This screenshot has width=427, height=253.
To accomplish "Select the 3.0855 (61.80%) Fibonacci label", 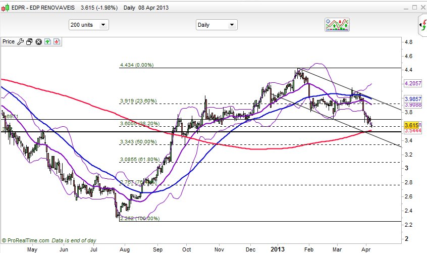I will point(140,159).
